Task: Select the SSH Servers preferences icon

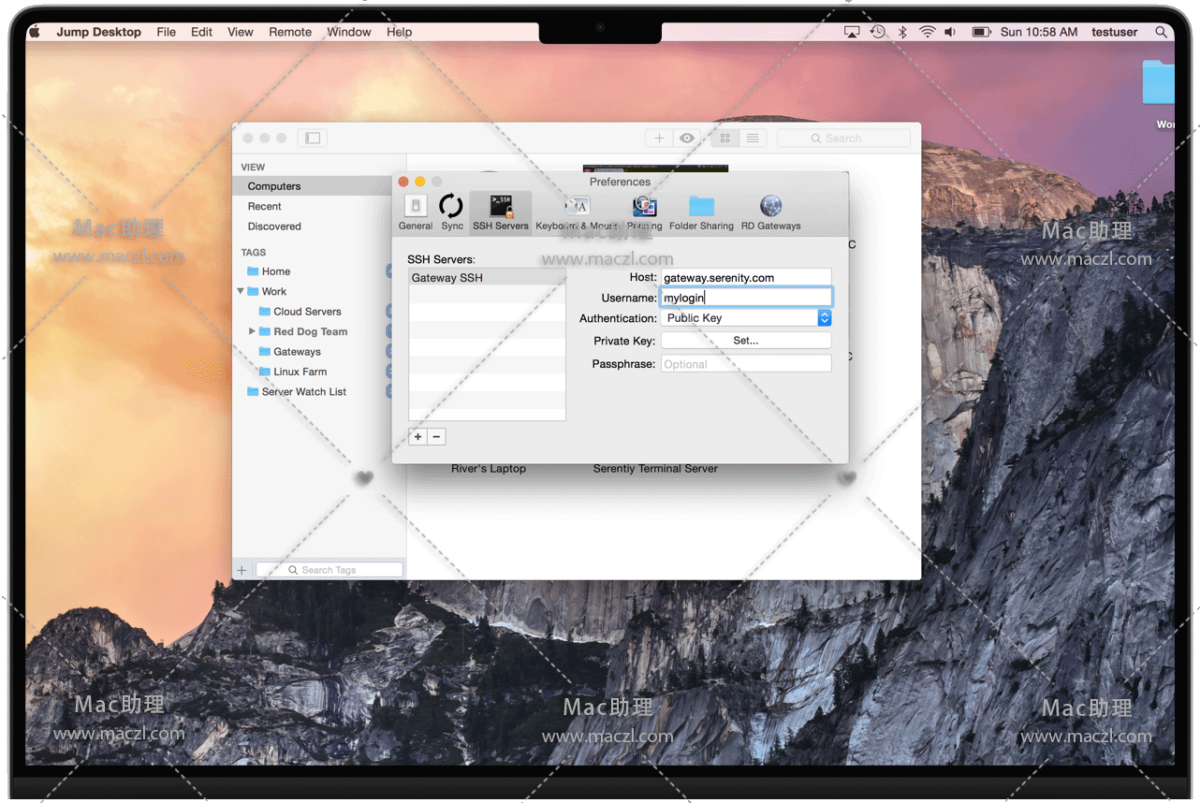Action: [x=501, y=212]
